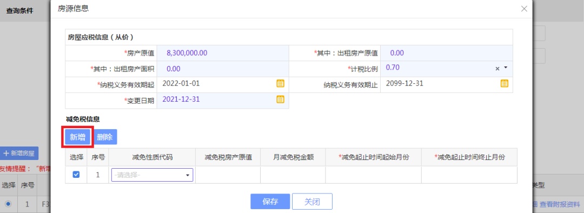
Task: Click the 关闭 button
Action: 312,202
